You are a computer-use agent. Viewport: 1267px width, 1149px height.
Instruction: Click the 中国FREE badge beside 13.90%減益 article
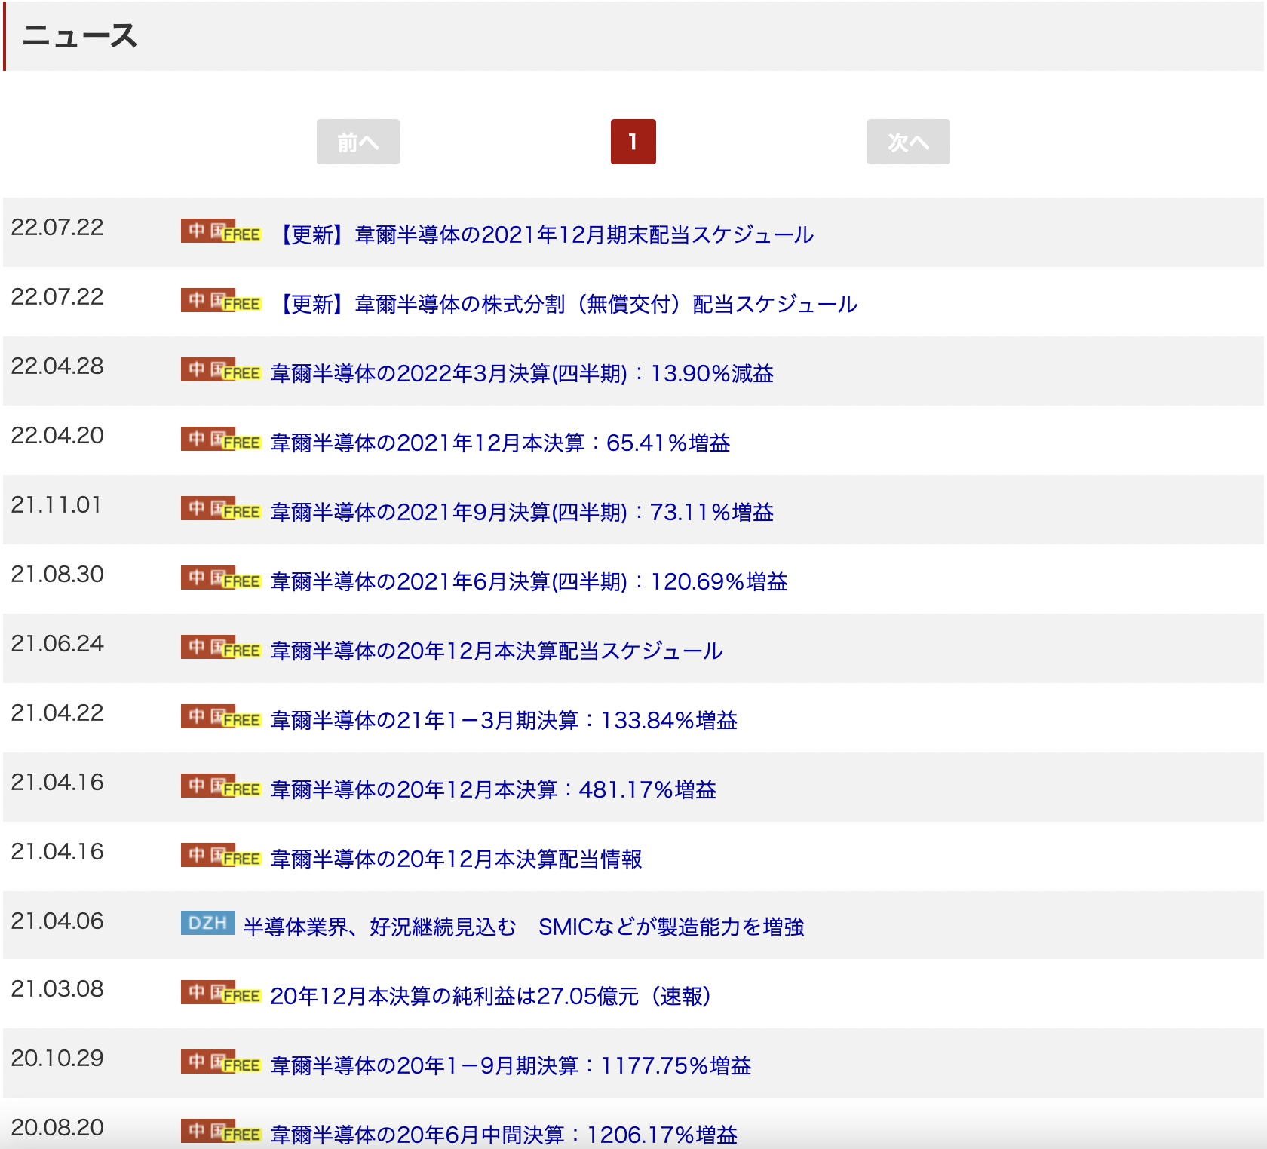[x=221, y=370]
